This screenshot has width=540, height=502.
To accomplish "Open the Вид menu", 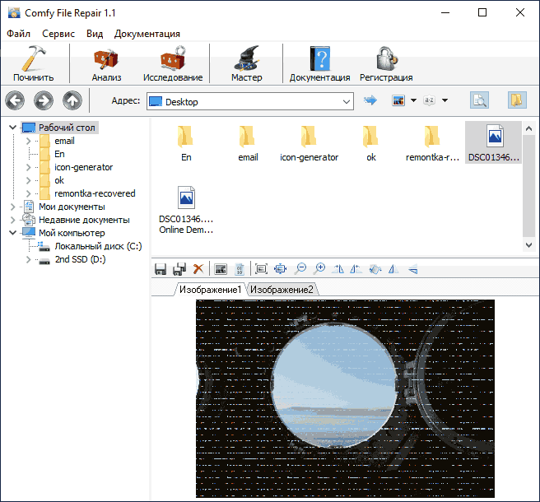I will (x=95, y=34).
